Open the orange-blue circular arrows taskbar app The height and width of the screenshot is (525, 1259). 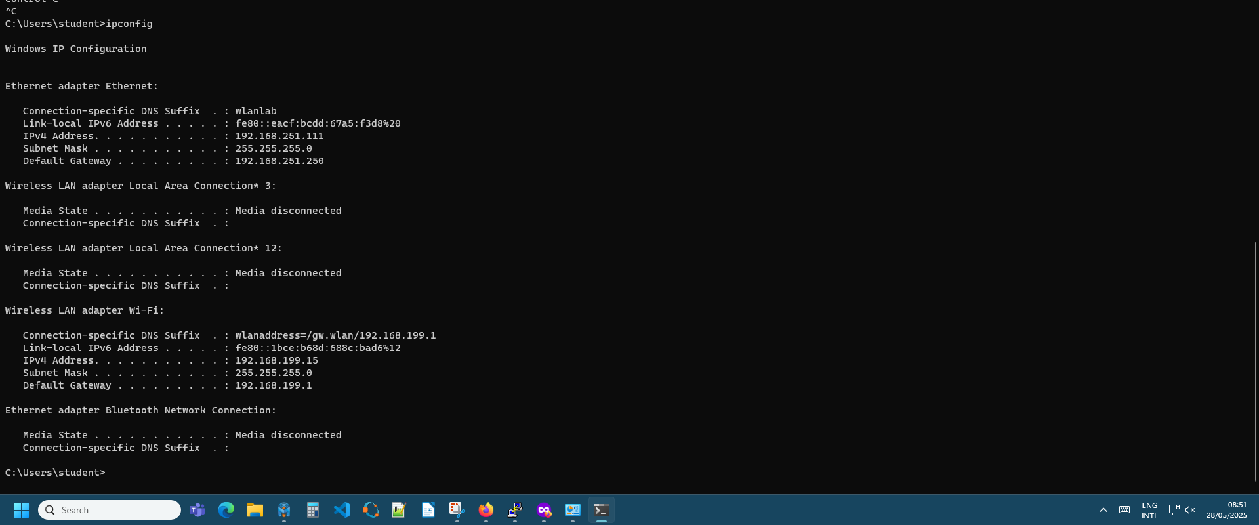point(371,510)
